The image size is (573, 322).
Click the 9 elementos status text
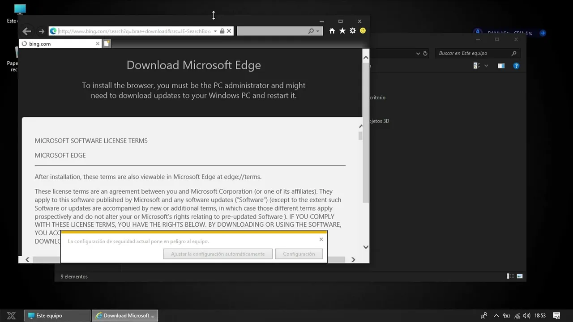click(x=74, y=276)
